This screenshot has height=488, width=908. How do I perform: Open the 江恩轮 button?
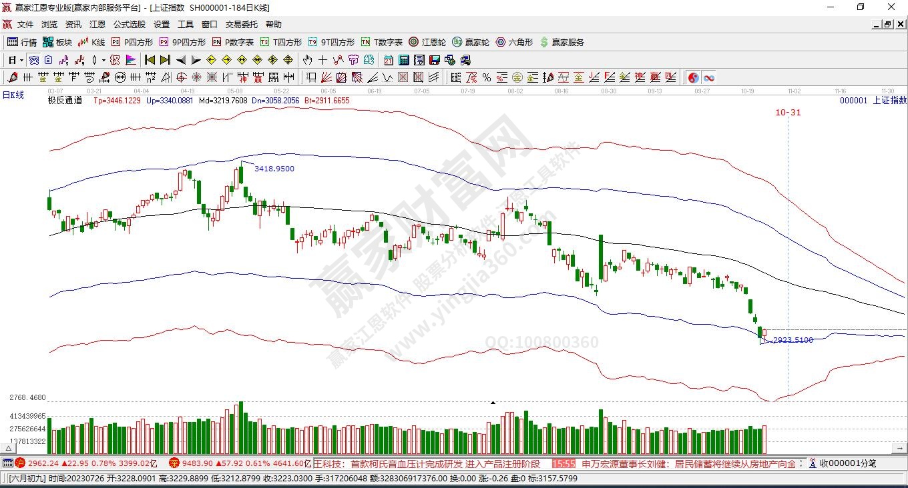pos(427,42)
